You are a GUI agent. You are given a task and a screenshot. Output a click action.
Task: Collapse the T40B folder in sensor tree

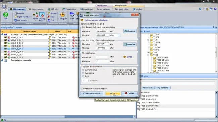148,55
